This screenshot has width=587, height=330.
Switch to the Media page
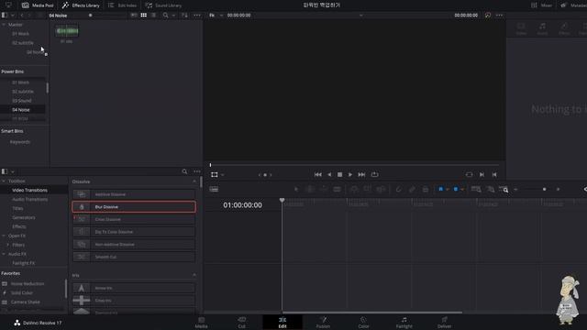point(202,323)
